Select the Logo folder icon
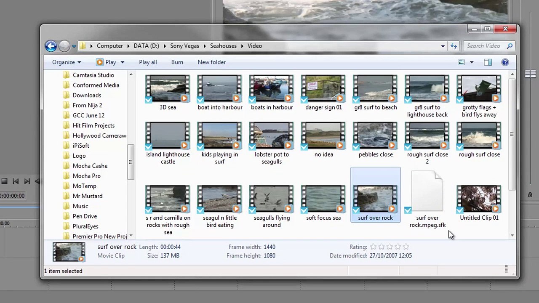 click(67, 156)
